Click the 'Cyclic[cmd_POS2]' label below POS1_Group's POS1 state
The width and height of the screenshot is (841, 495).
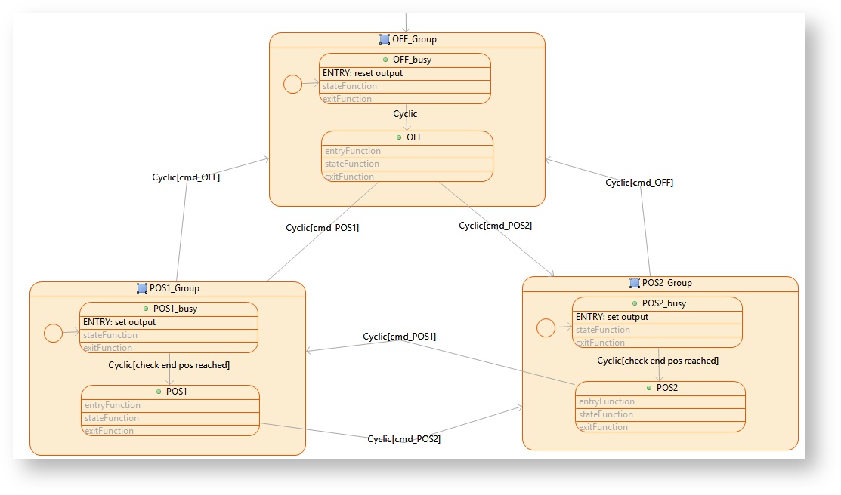[403, 439]
